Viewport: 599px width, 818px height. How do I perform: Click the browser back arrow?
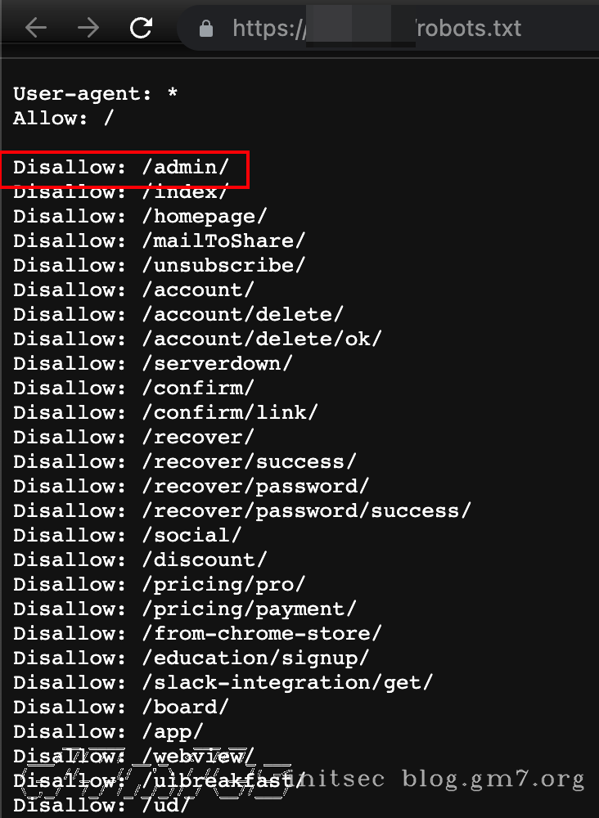point(36,29)
